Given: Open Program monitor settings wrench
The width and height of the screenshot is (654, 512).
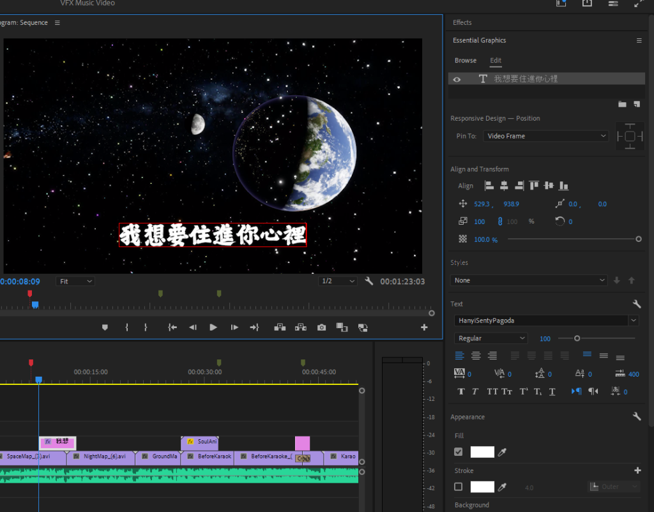Looking at the screenshot, I should 369,281.
